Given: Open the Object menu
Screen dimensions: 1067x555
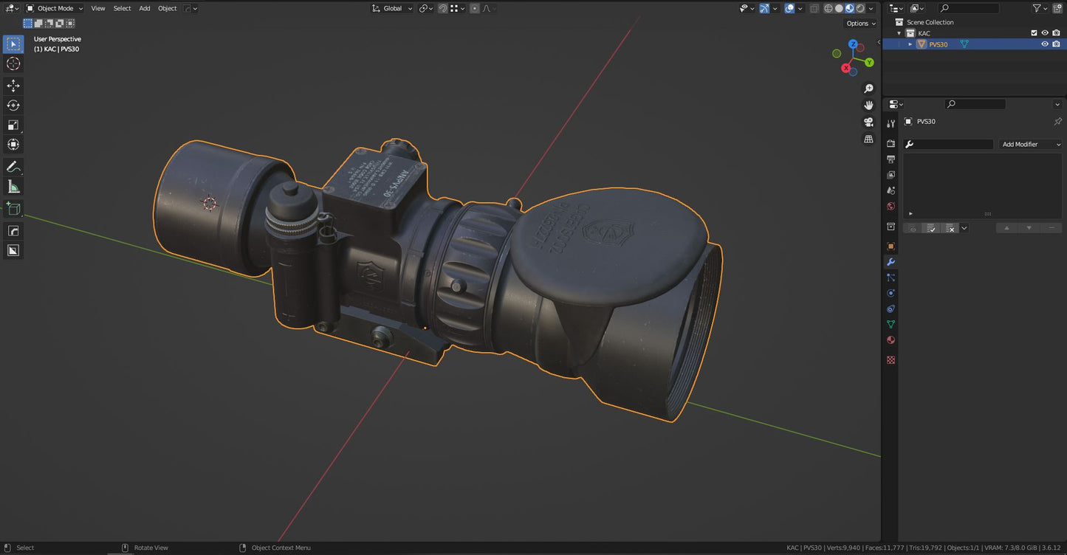Looking at the screenshot, I should click(167, 8).
